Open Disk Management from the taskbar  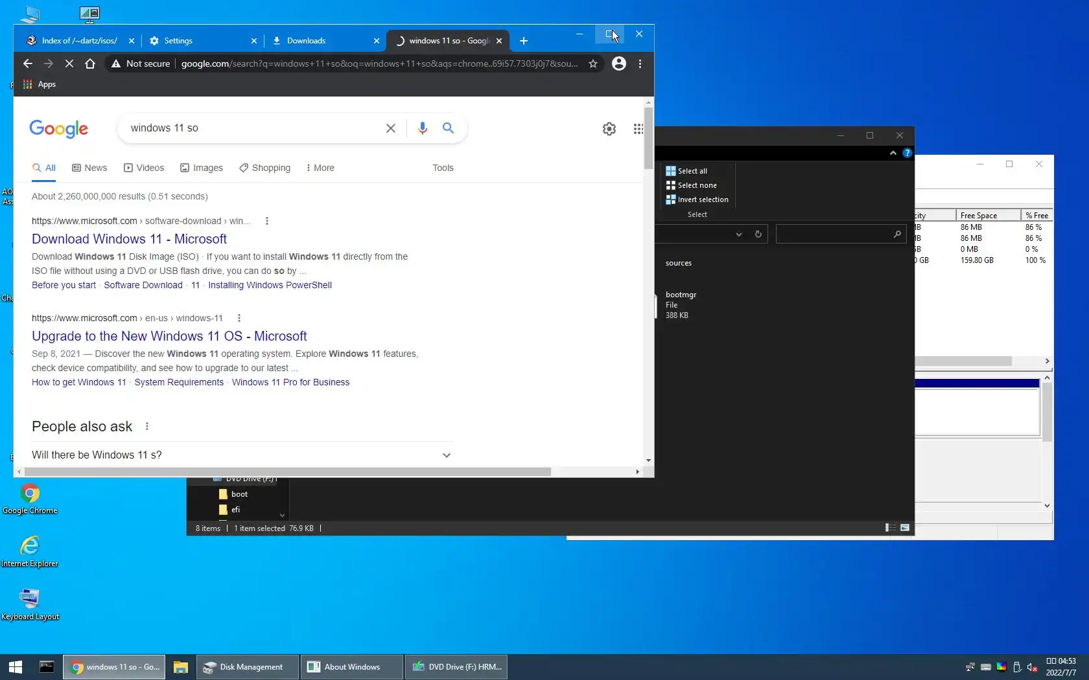tap(247, 666)
